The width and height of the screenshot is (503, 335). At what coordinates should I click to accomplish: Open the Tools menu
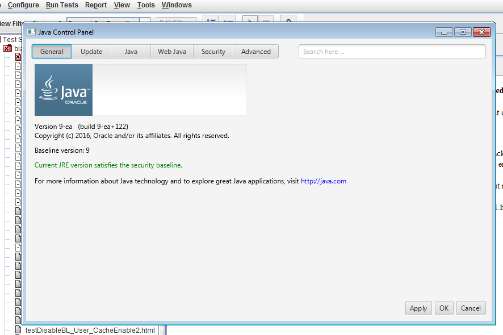click(146, 5)
